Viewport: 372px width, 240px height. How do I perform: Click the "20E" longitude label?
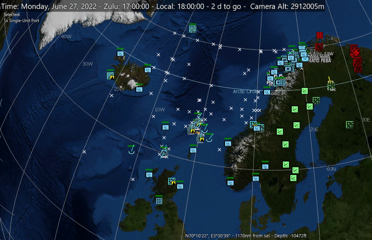[x=314, y=129]
